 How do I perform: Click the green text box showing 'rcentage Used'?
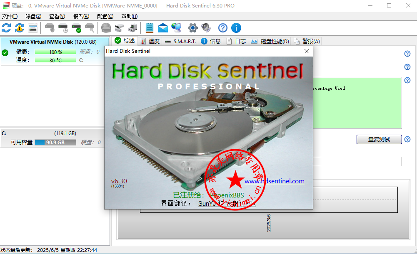(357, 103)
